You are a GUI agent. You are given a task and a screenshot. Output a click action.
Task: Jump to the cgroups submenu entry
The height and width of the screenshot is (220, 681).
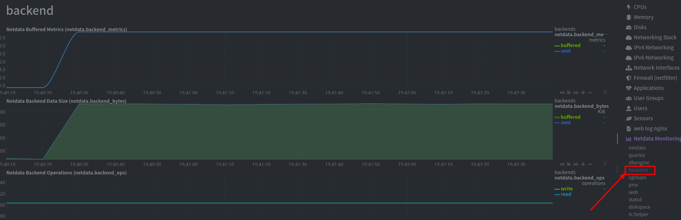(637, 178)
